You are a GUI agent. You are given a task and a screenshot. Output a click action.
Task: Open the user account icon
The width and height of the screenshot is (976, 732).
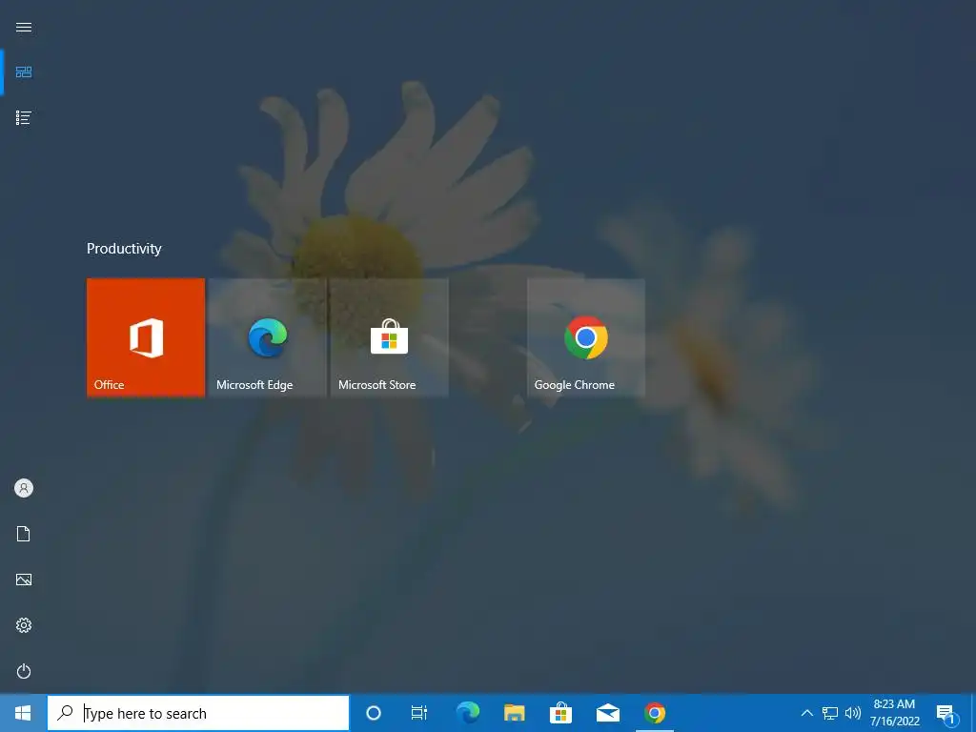(24, 488)
